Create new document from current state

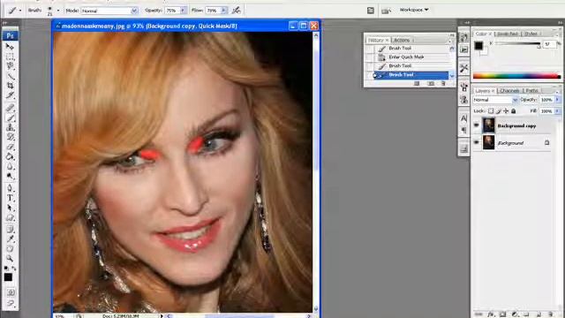pos(417,84)
